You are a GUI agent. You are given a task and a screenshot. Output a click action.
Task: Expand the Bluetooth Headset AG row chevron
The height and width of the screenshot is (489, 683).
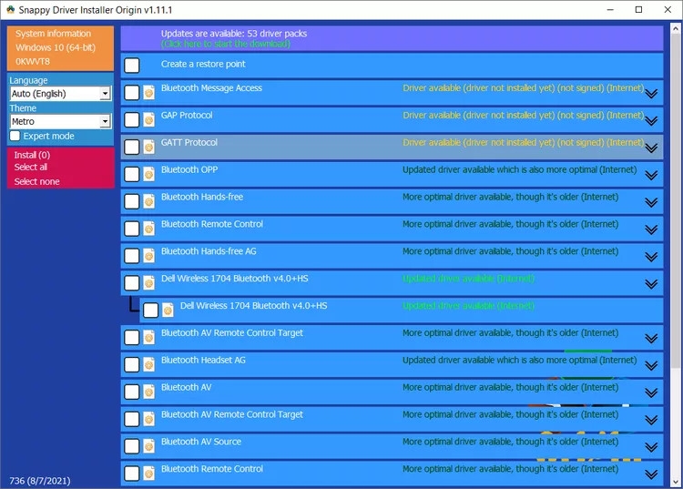(651, 365)
